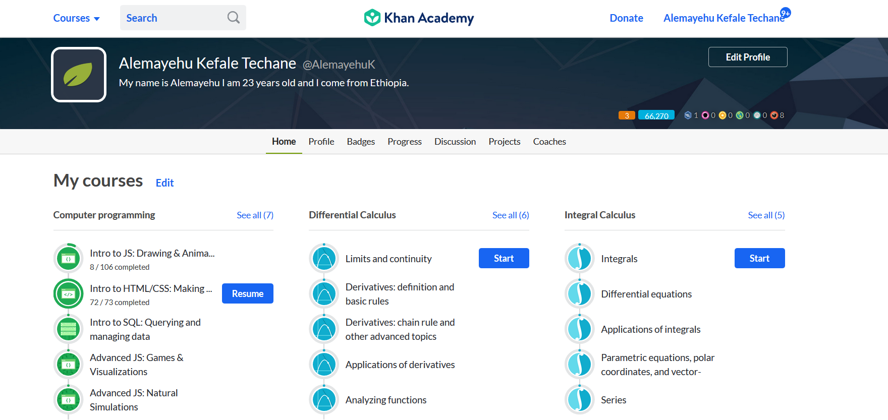This screenshot has width=888, height=420.
Task: Open Advanced JS: Games & Visualizations icon
Action: (68, 365)
